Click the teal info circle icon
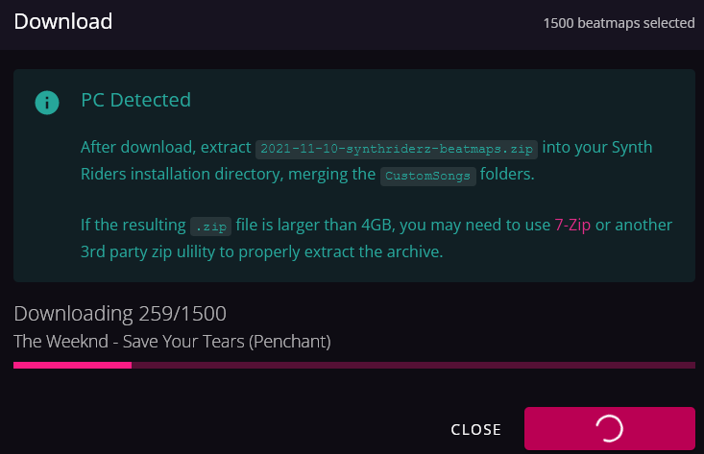Image resolution: width=704 pixels, height=454 pixels. [47, 103]
